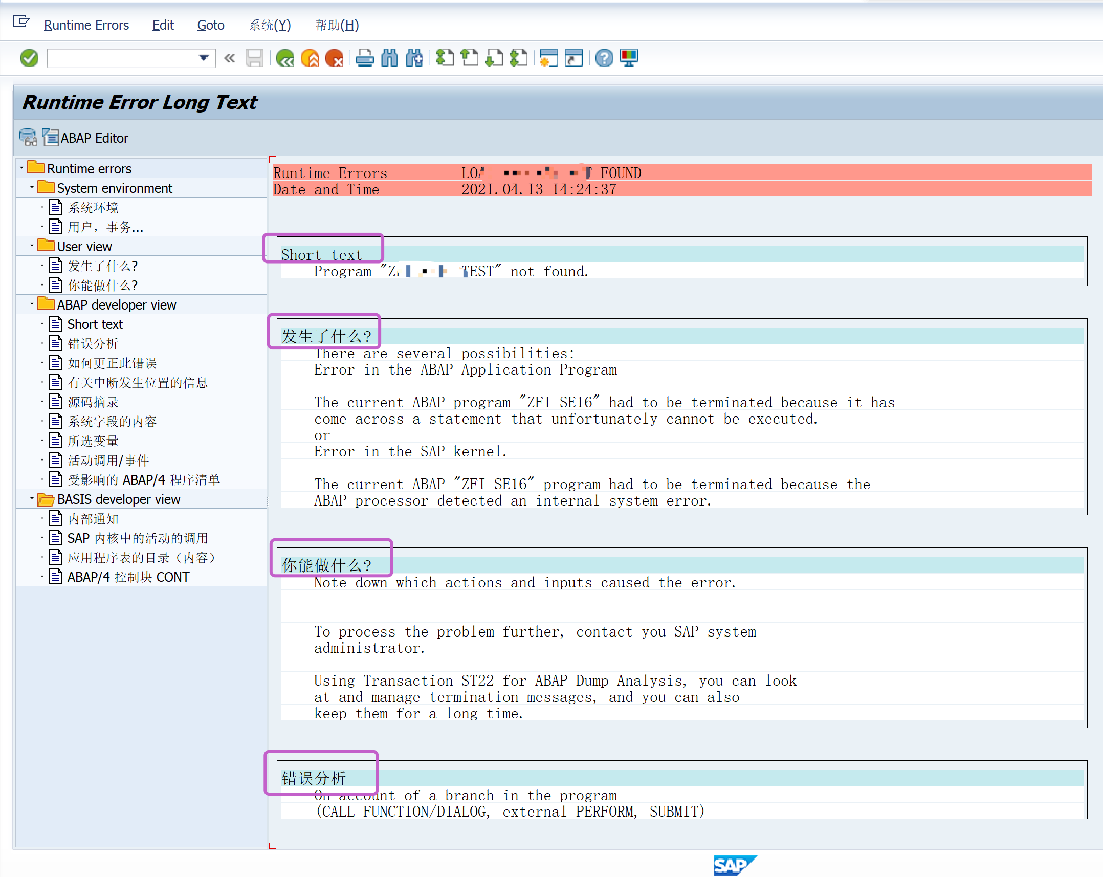Open the command field dropdown arrow
This screenshot has height=877, width=1103.
coord(204,58)
